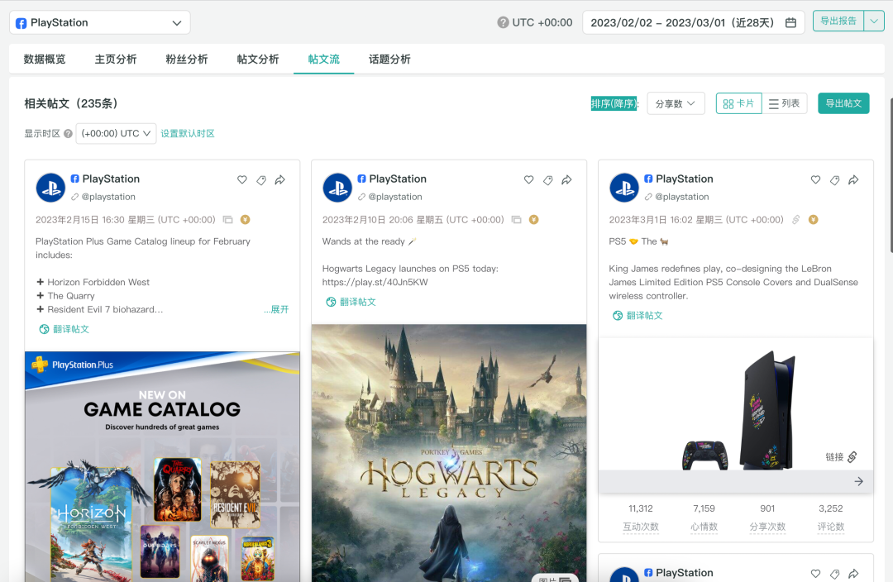Switch to the 话题分析 tab

tap(389, 59)
